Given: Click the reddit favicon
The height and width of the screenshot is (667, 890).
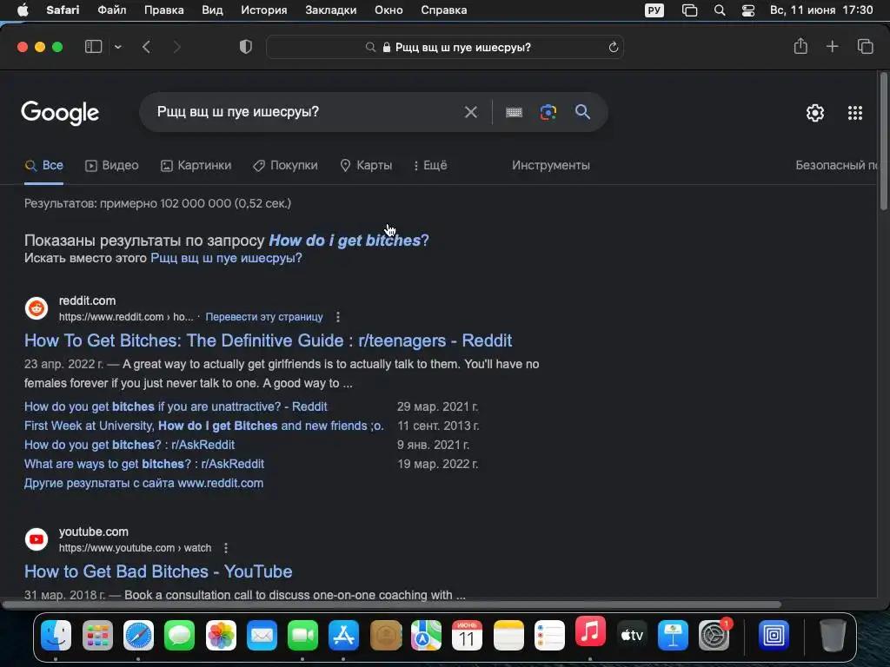Looking at the screenshot, I should pos(37,308).
